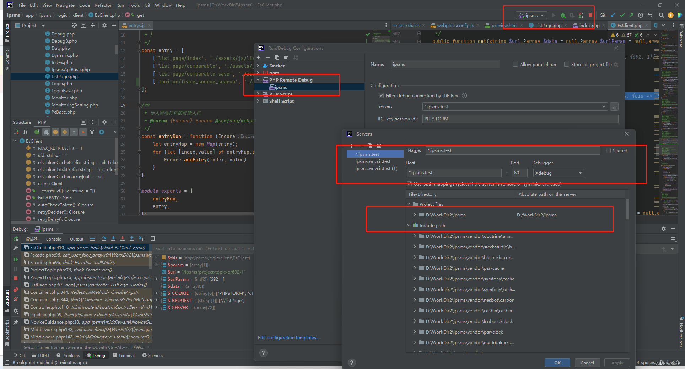Switch to the Console tab in the Debug panel
The image size is (685, 369).
pyautogui.click(x=54, y=239)
